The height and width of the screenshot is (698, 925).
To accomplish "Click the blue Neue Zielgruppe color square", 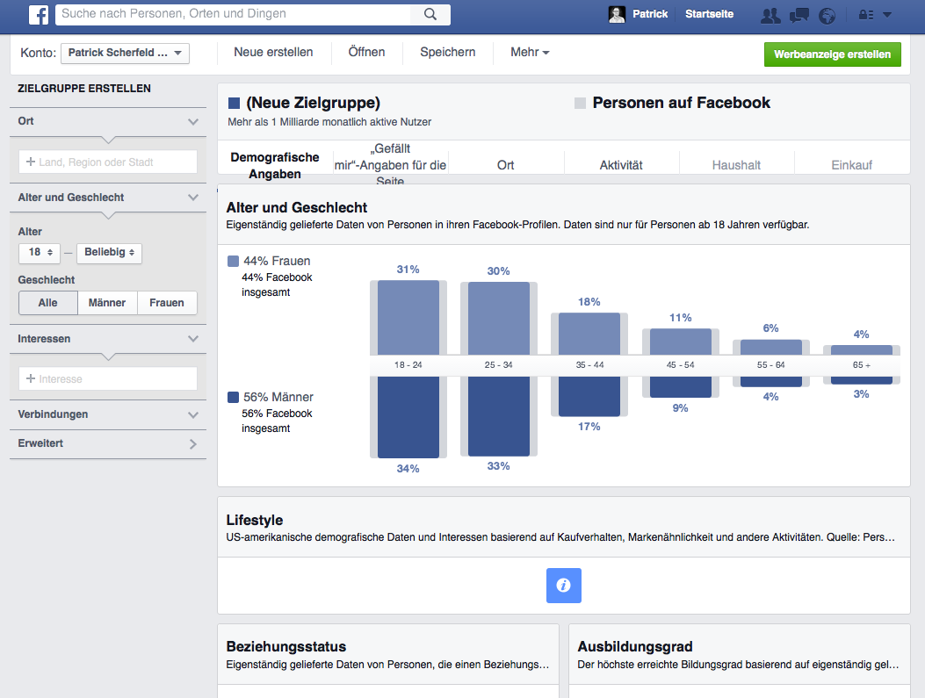I will (235, 104).
